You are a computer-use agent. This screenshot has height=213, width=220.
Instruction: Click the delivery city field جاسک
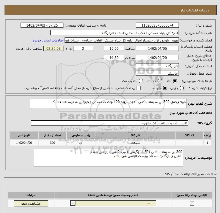pyautogui.click(x=157, y=73)
